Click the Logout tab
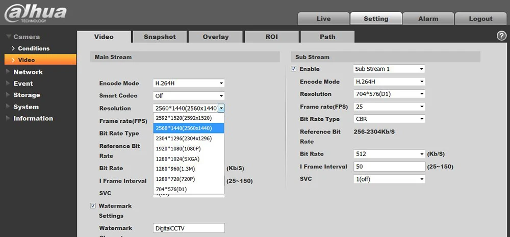This screenshot has height=237, width=510. (481, 19)
